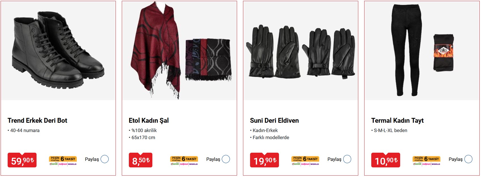
Task: Click the 6 Taksit badge under the leather boots
Action: 63,161
